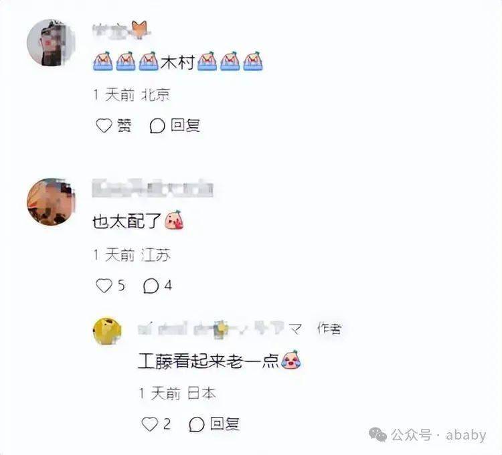The width and height of the screenshot is (502, 455).
Task: Click the 回复 text under the 木村 comment
Action: point(185,125)
